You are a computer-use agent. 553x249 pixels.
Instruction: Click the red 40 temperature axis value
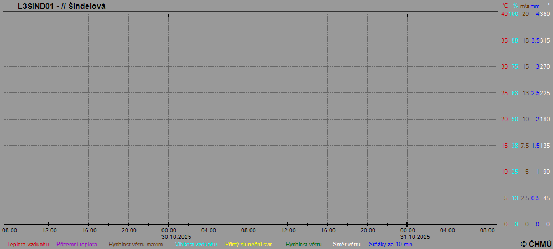[x=504, y=14]
